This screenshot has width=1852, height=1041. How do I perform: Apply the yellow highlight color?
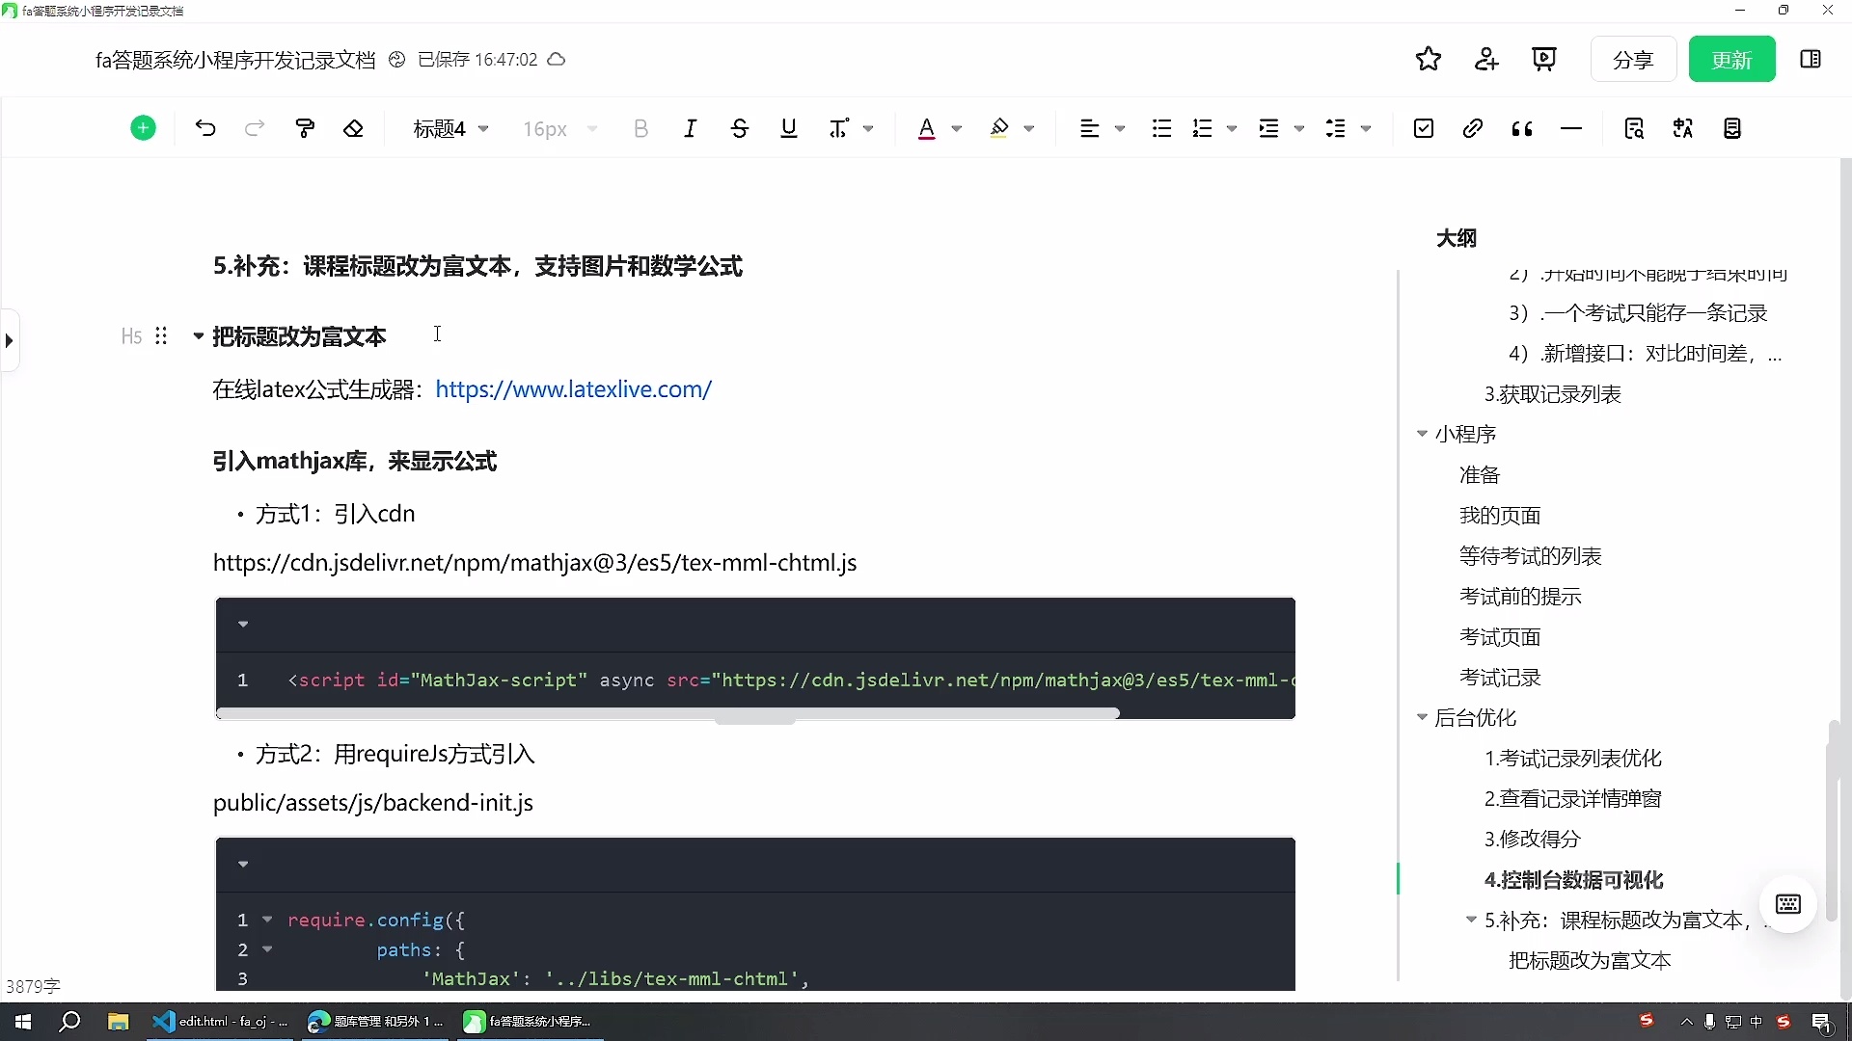[999, 128]
